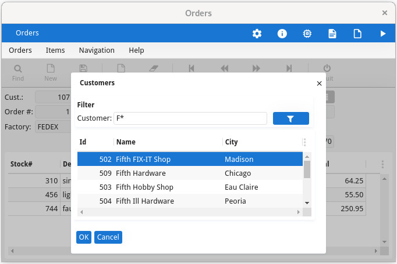
Task: Click the Order # field
Action: click(53, 112)
